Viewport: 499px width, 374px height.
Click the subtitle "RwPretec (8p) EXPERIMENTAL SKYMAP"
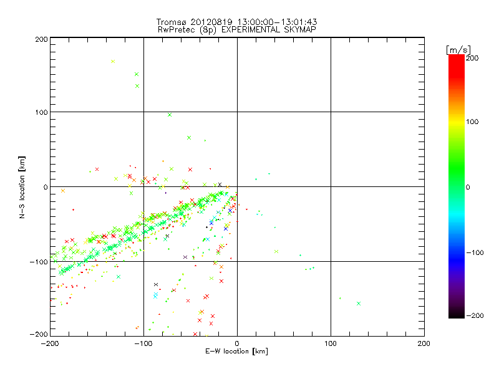coord(237,29)
